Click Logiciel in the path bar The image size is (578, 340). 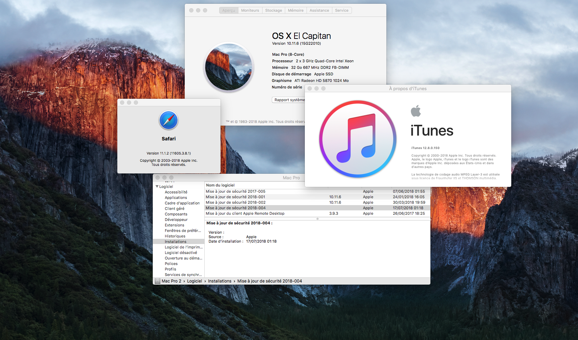(x=194, y=281)
